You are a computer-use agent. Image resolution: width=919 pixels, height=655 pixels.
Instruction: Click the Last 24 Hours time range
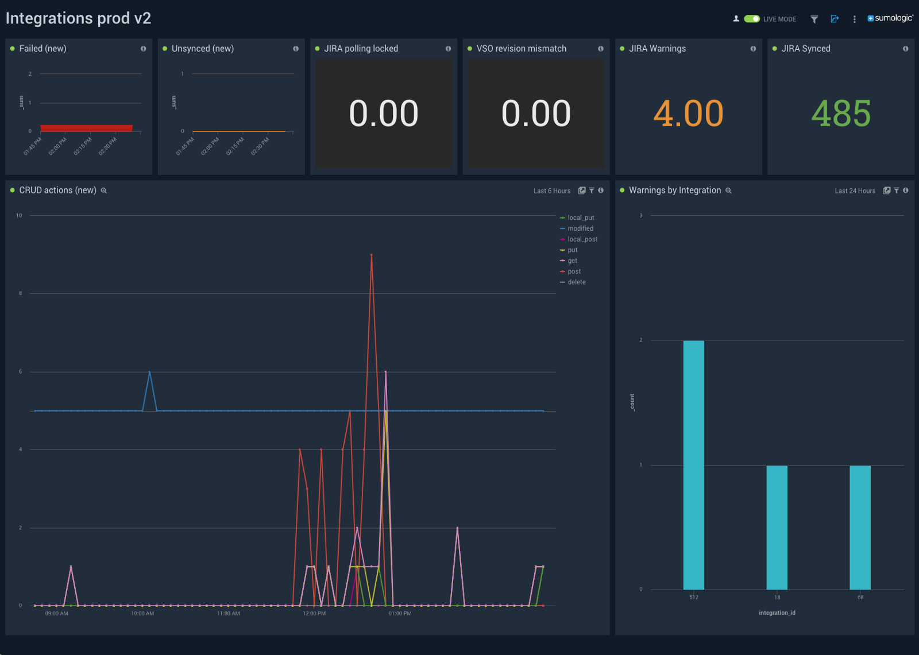(855, 191)
